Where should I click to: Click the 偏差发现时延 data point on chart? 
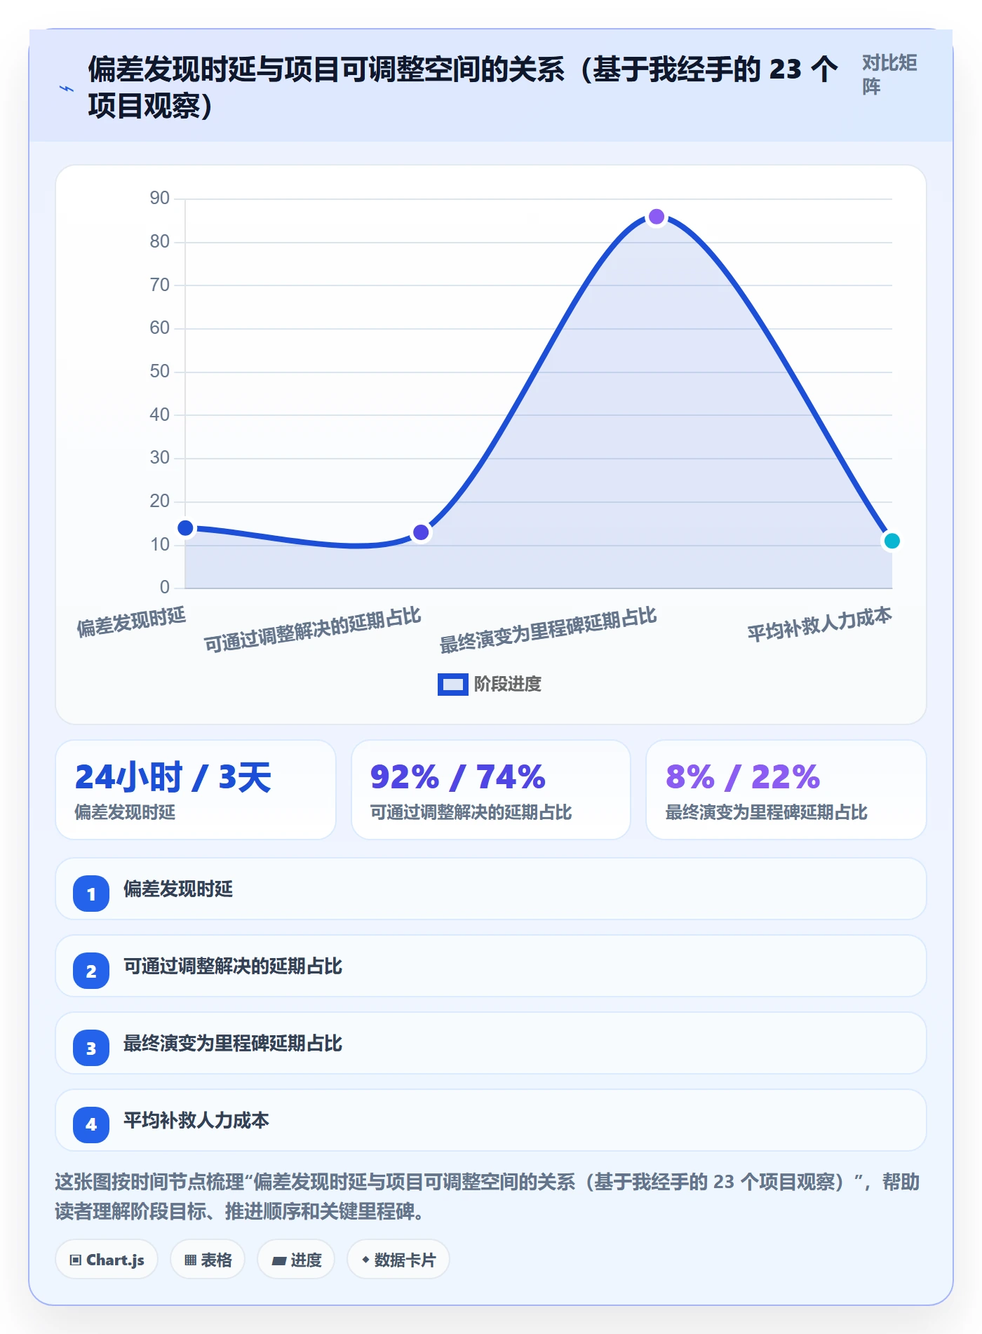click(185, 527)
